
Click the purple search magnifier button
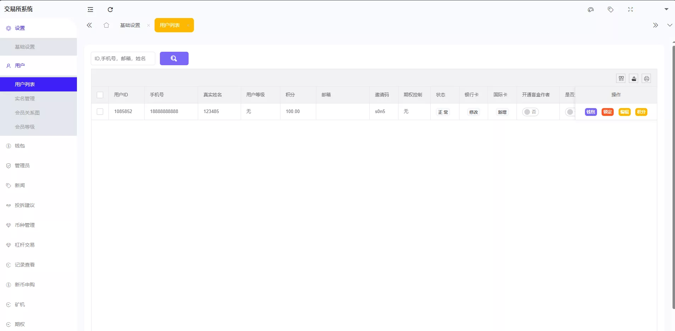point(174,58)
